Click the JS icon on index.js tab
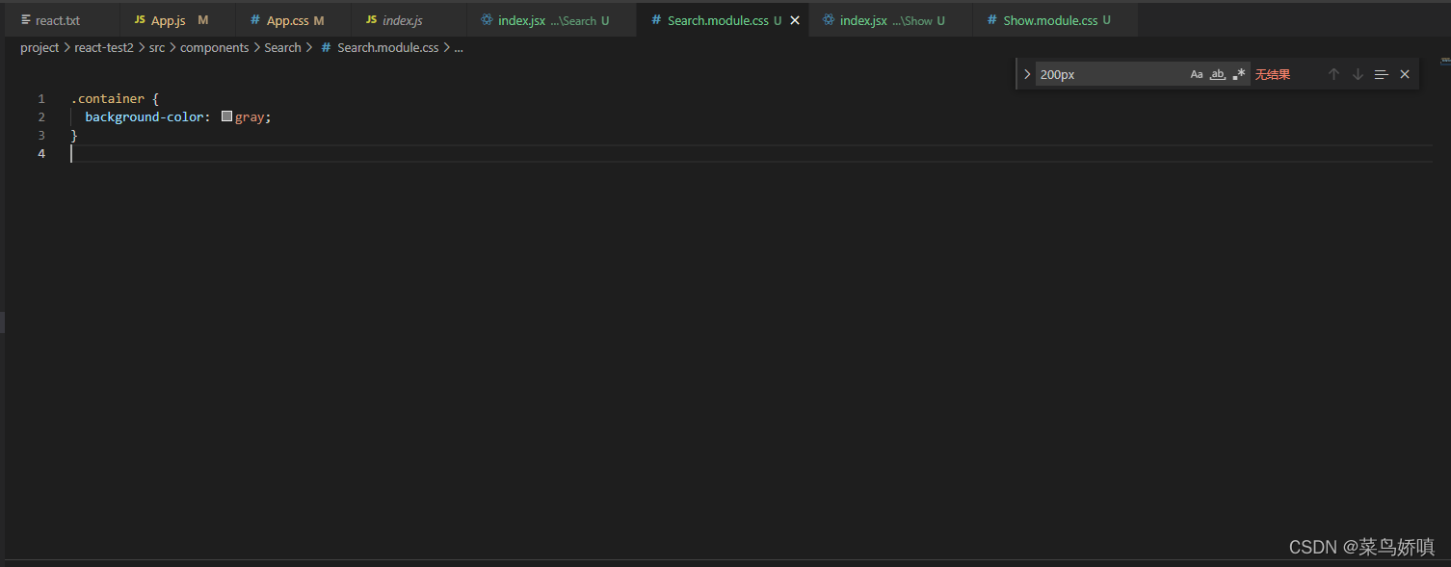This screenshot has width=1451, height=567. click(x=371, y=20)
